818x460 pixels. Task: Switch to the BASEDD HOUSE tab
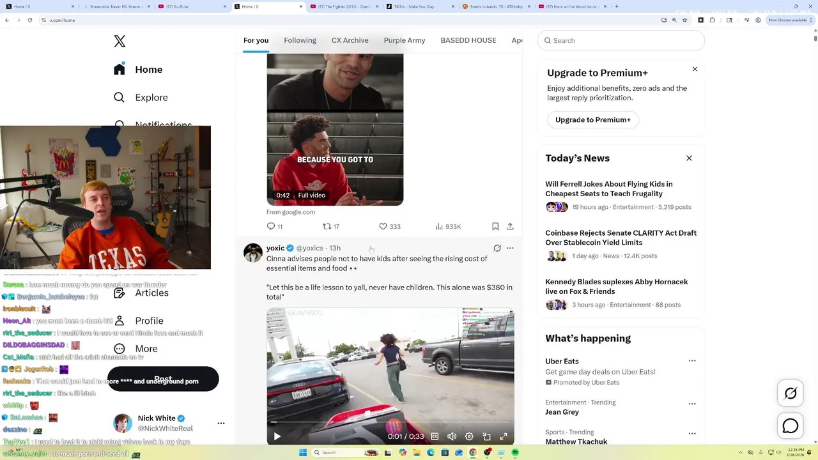point(468,40)
